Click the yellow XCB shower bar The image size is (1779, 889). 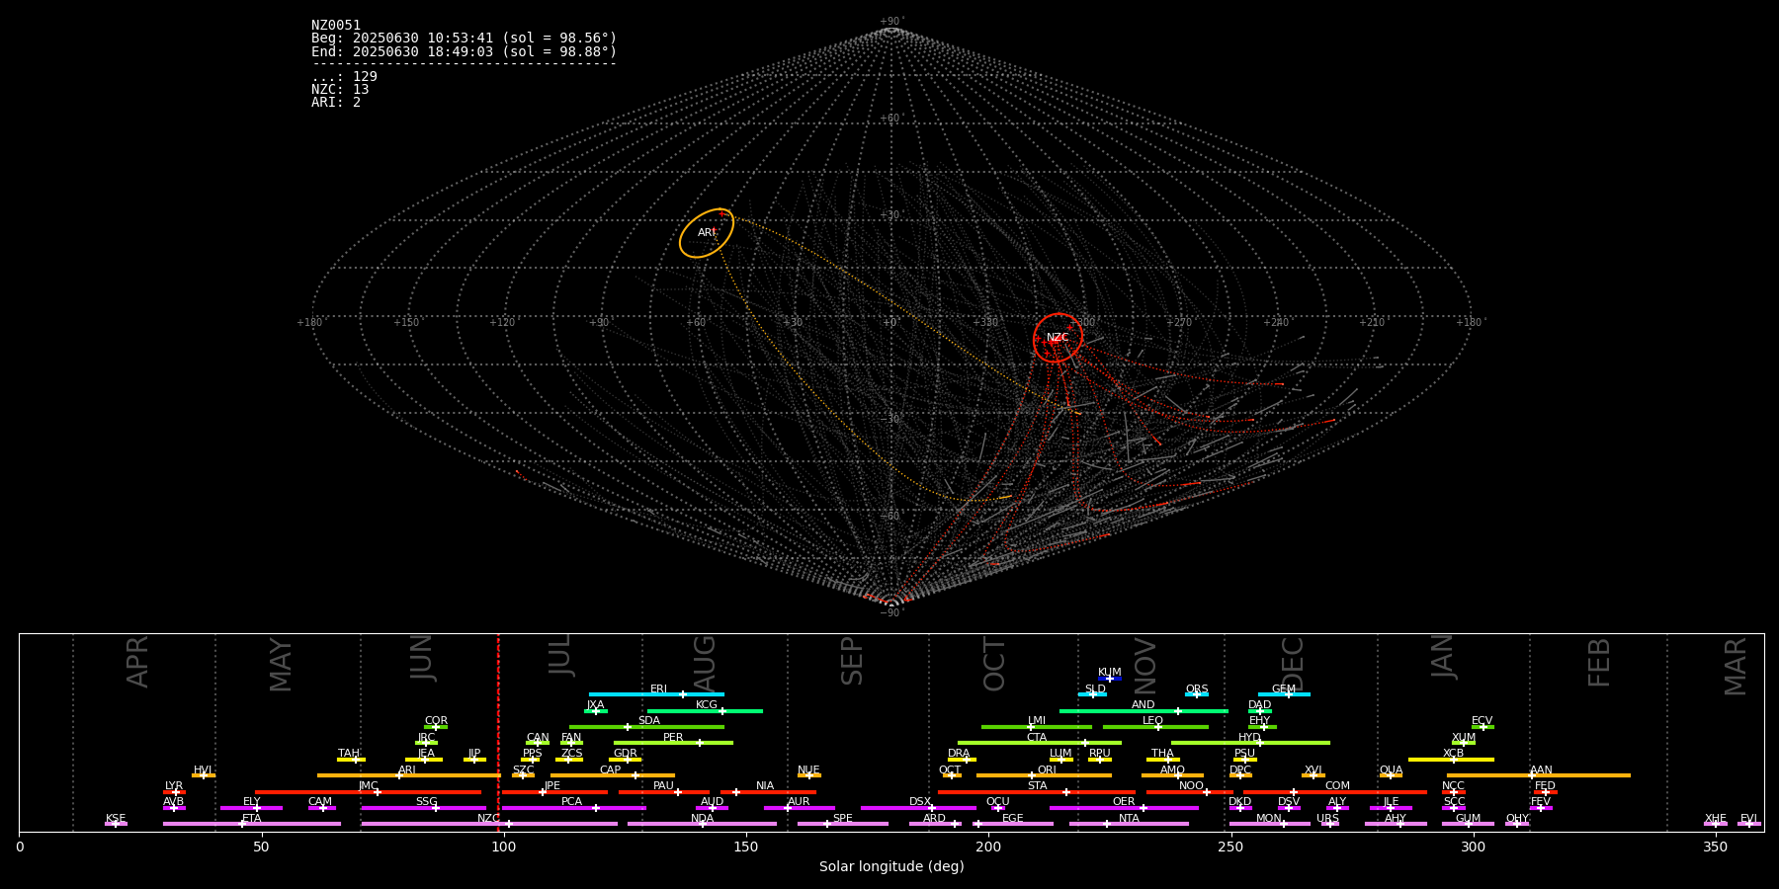[x=1451, y=760]
